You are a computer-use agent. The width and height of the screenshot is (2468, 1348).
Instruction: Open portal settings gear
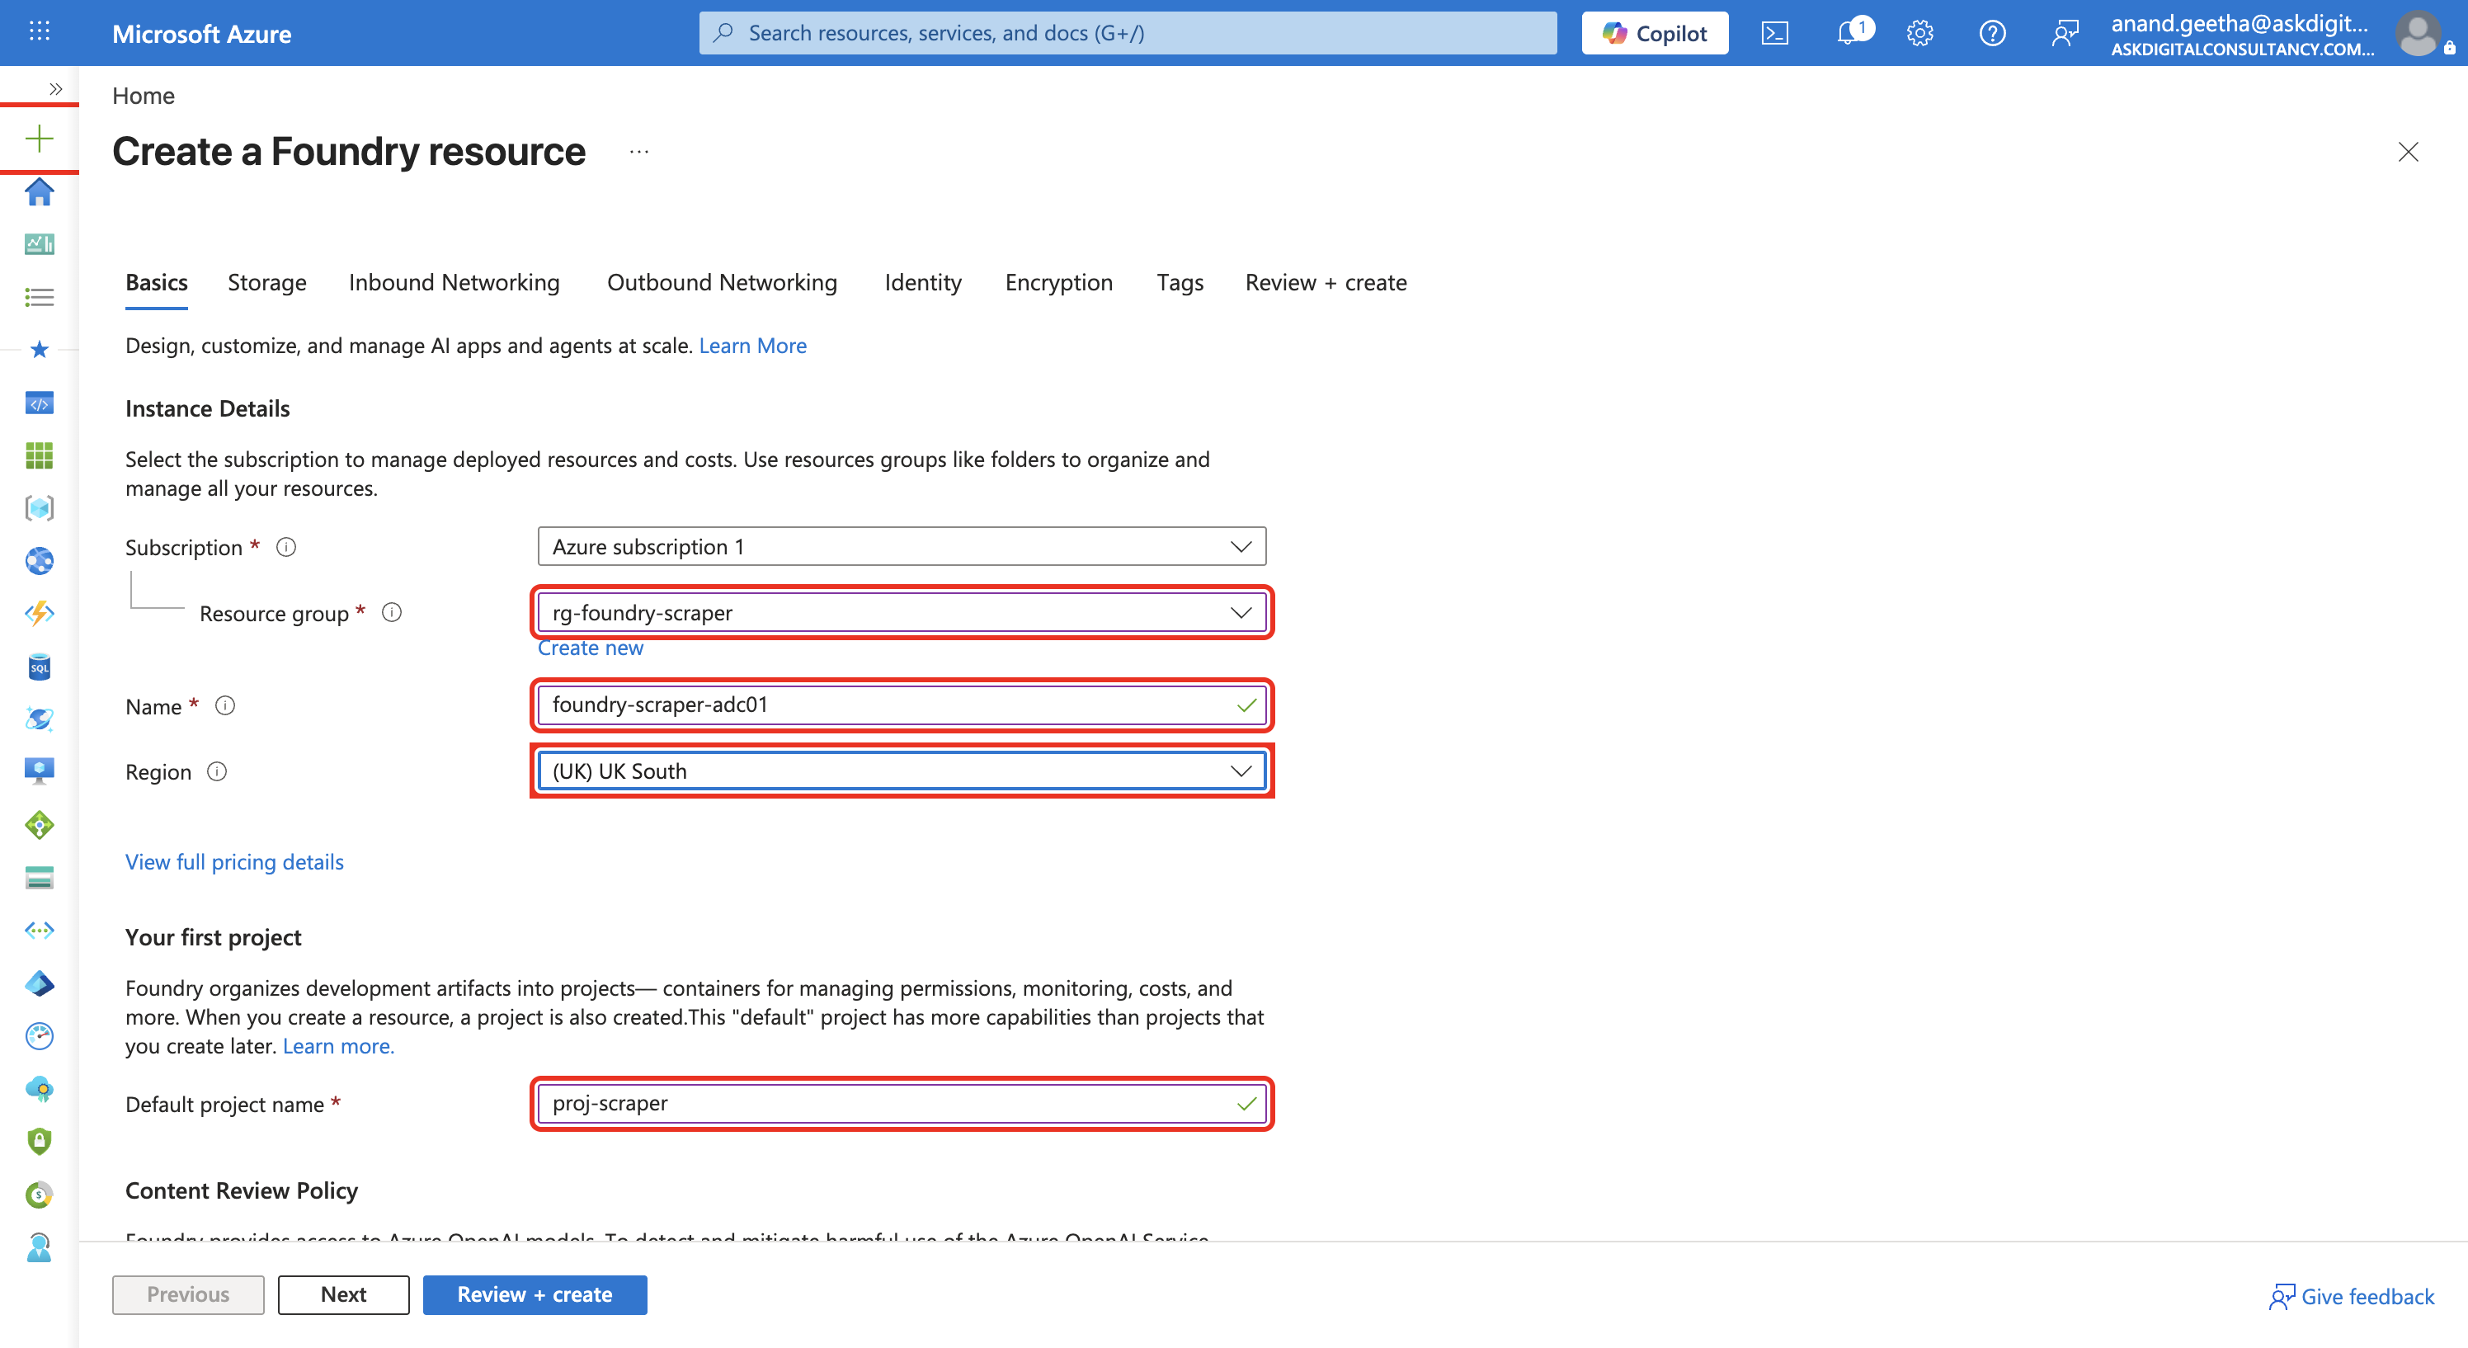click(1920, 34)
